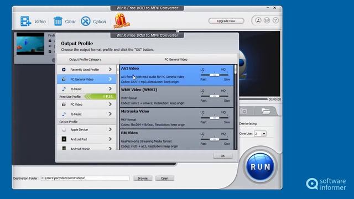
Task: Open the Option wrench icon
Action: (86, 21)
